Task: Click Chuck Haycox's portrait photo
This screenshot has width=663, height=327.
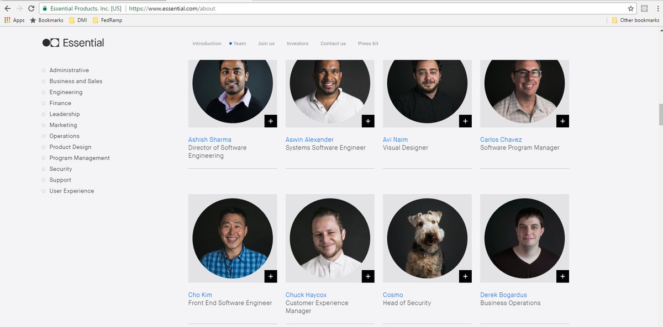Action: pyautogui.click(x=330, y=238)
